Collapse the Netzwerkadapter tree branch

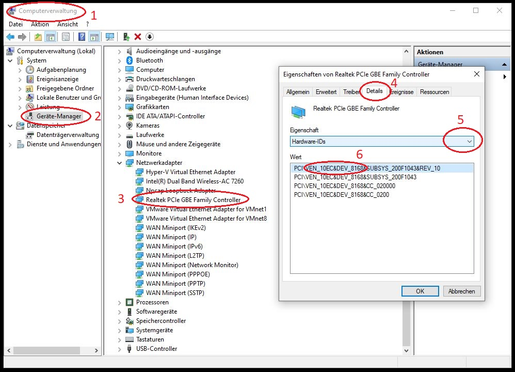click(120, 162)
